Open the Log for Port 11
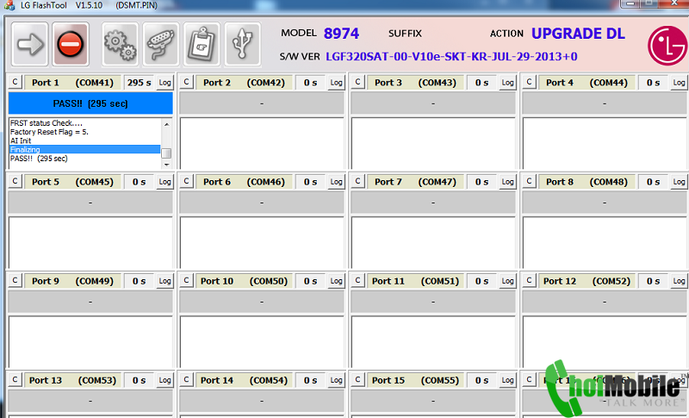The image size is (689, 418). point(507,281)
